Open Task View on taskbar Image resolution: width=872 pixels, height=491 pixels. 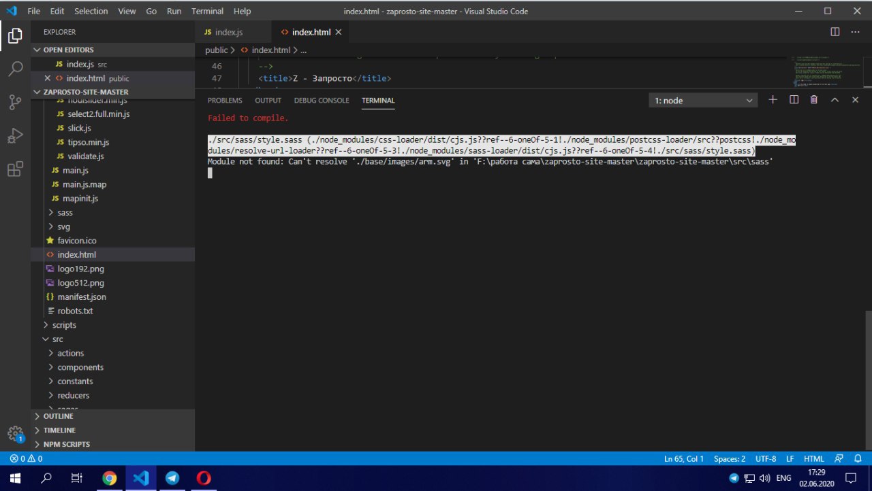pos(77,478)
